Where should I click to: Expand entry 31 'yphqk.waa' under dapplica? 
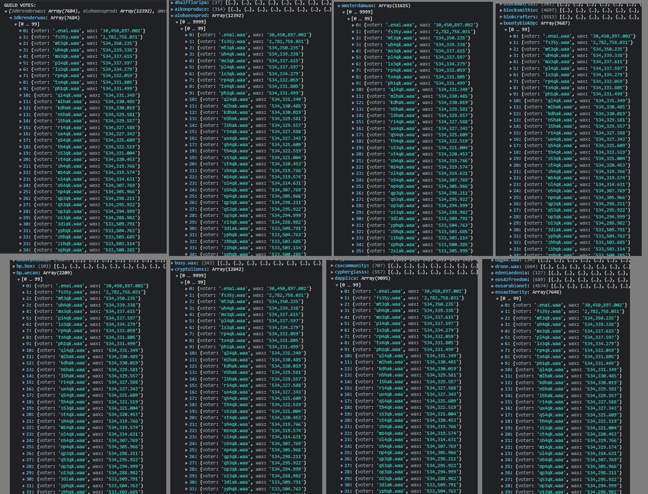(341, 490)
